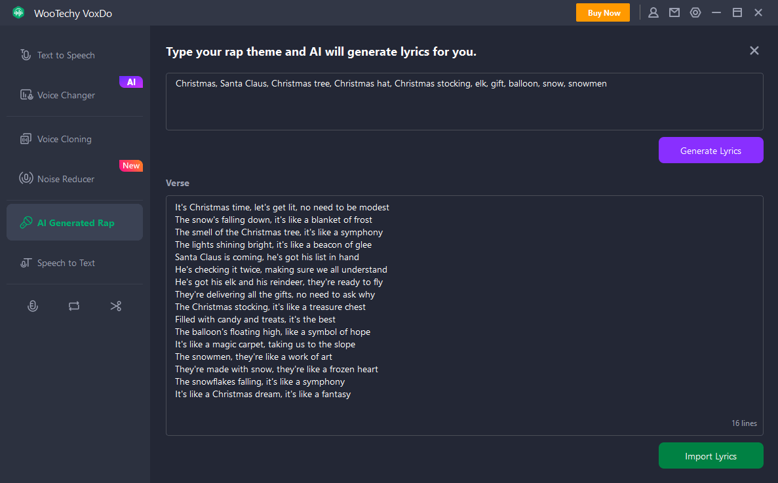Minimize the VoxDo window
778x483 pixels.
pyautogui.click(x=716, y=12)
